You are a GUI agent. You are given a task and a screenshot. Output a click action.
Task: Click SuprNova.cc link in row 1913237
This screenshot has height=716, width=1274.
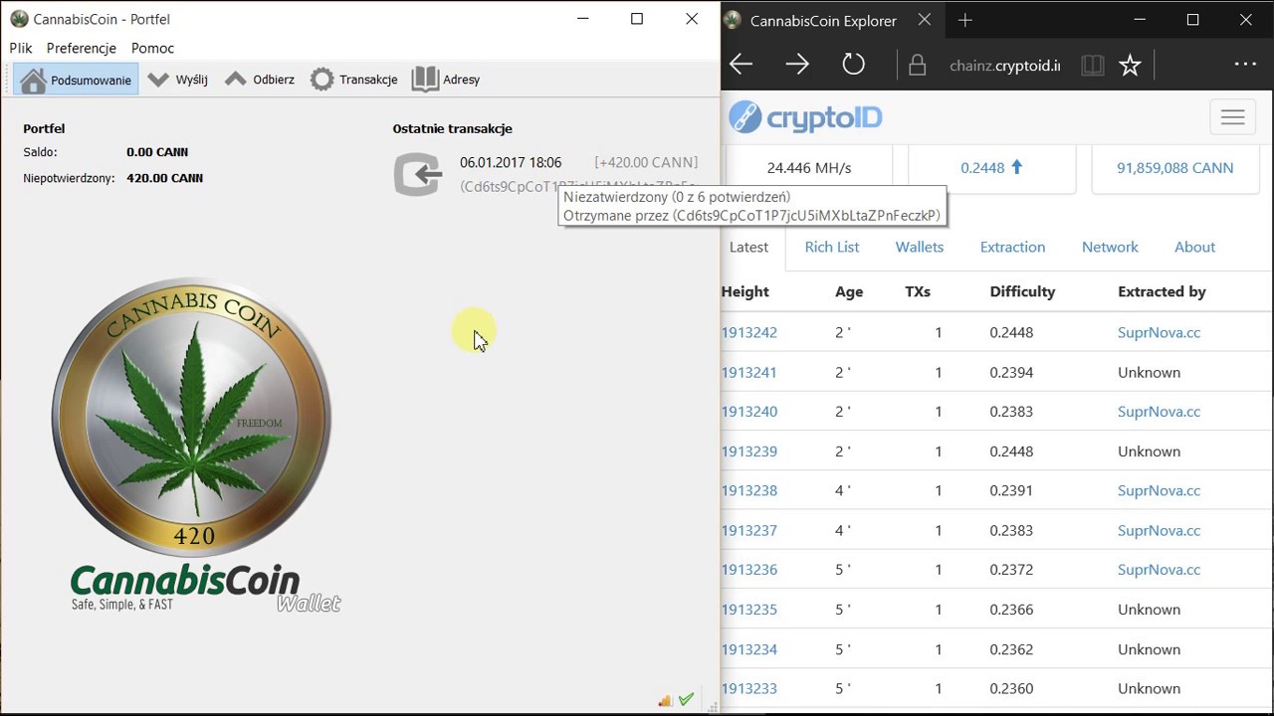(x=1159, y=530)
